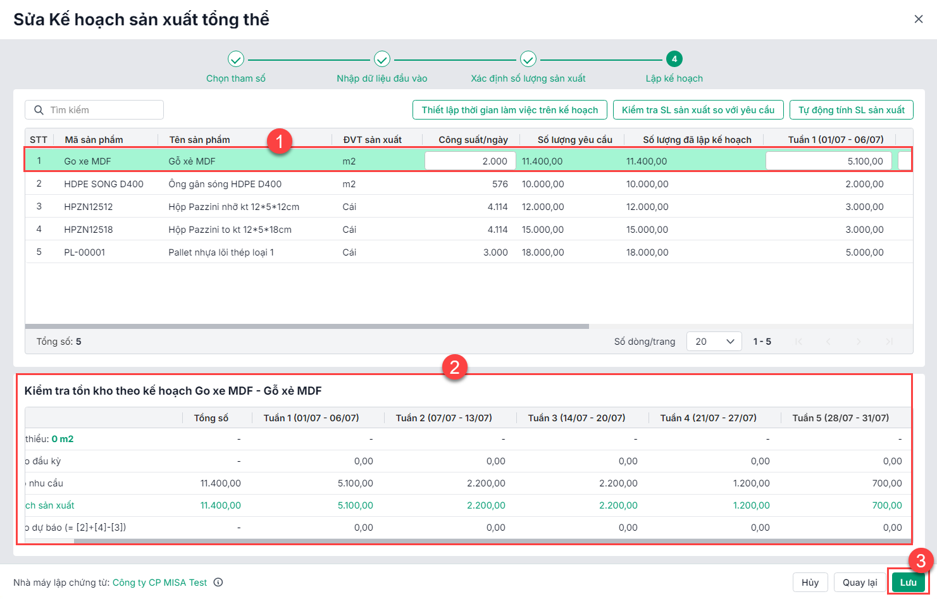Open the Số dòng/trang dropdown
This screenshot has width=937, height=599.
pyautogui.click(x=714, y=342)
